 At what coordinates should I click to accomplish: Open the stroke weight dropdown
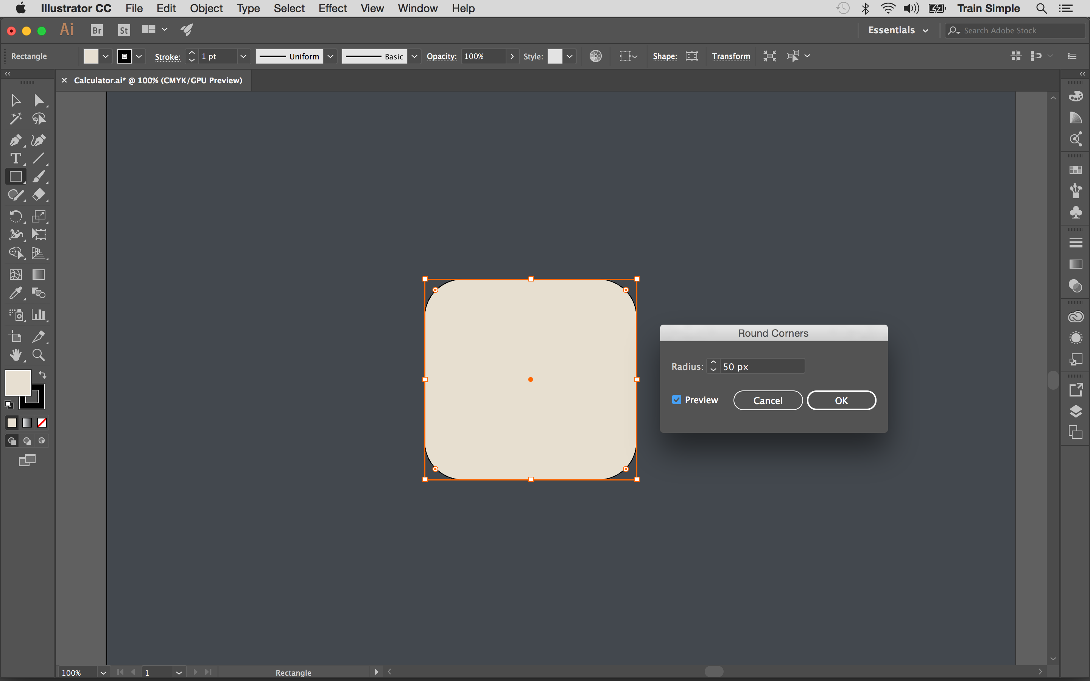243,56
